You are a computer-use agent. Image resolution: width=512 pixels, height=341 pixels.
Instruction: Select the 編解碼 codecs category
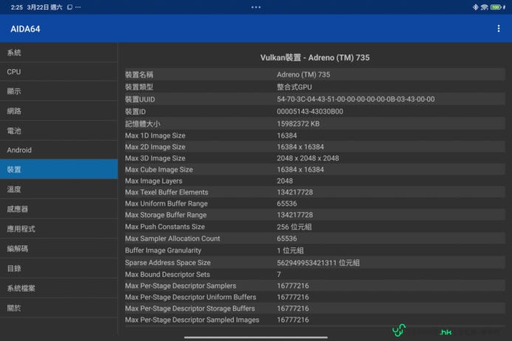coord(58,249)
